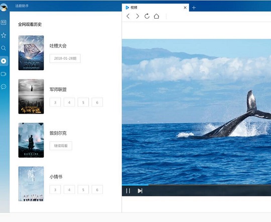The height and width of the screenshot is (222, 271).
Task: Open the news feed sidebar icon
Action: [x=4, y=23]
